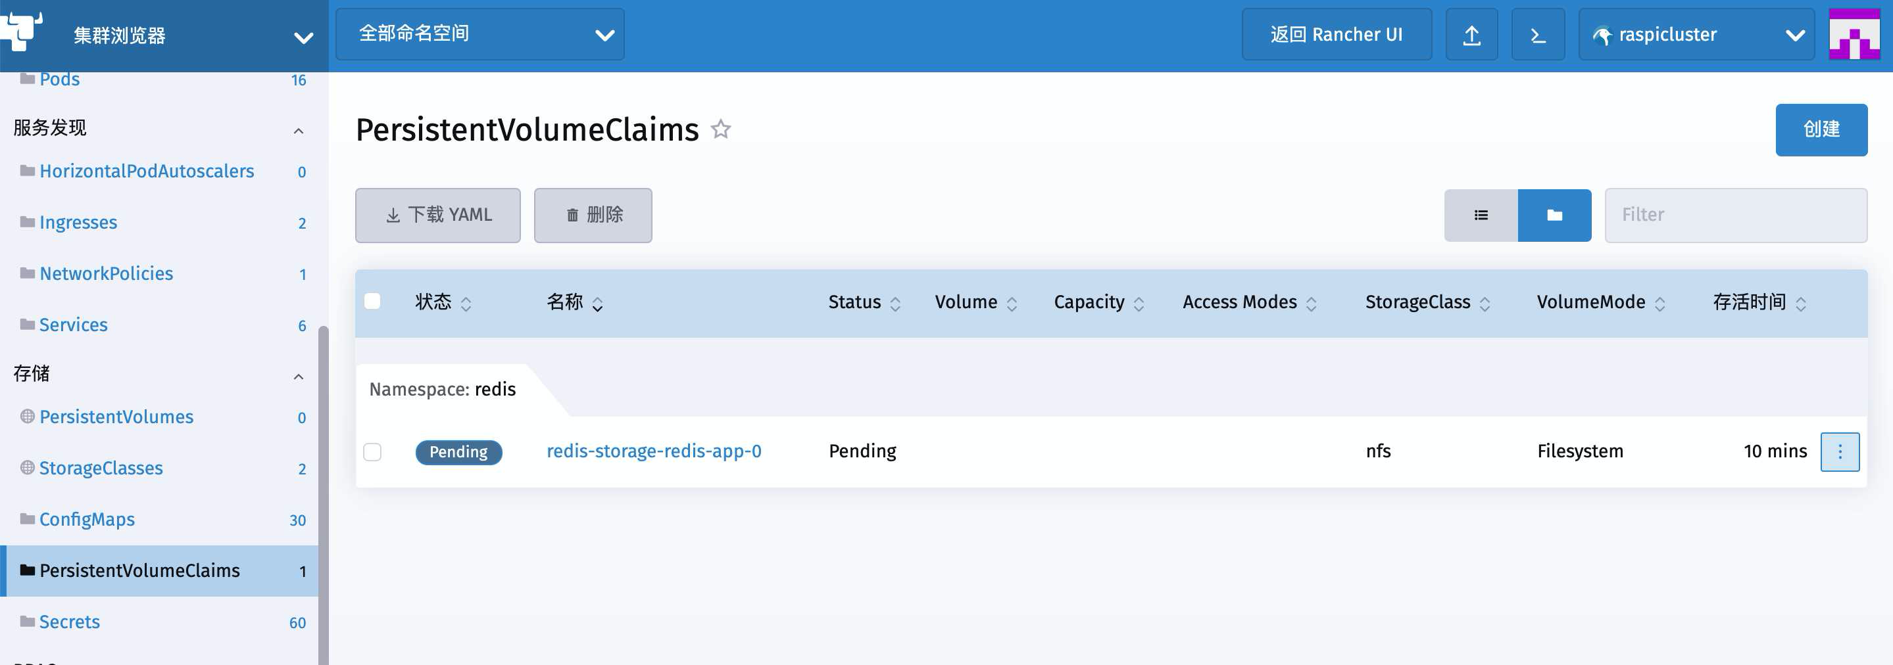1893x665 pixels.
Task: Collapse the 服务发现 sidebar section
Action: [299, 131]
